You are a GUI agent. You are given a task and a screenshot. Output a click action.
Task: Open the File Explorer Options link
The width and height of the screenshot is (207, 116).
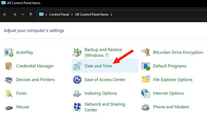pyautogui.click(x=173, y=80)
